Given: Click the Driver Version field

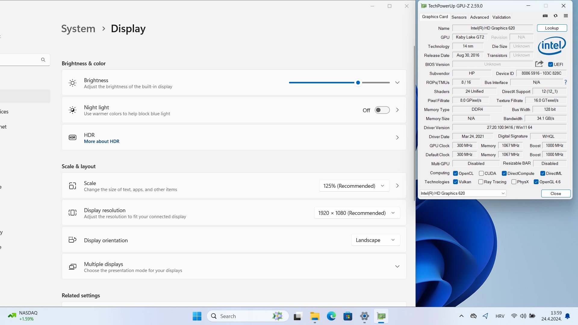Looking at the screenshot, I should [x=509, y=127].
